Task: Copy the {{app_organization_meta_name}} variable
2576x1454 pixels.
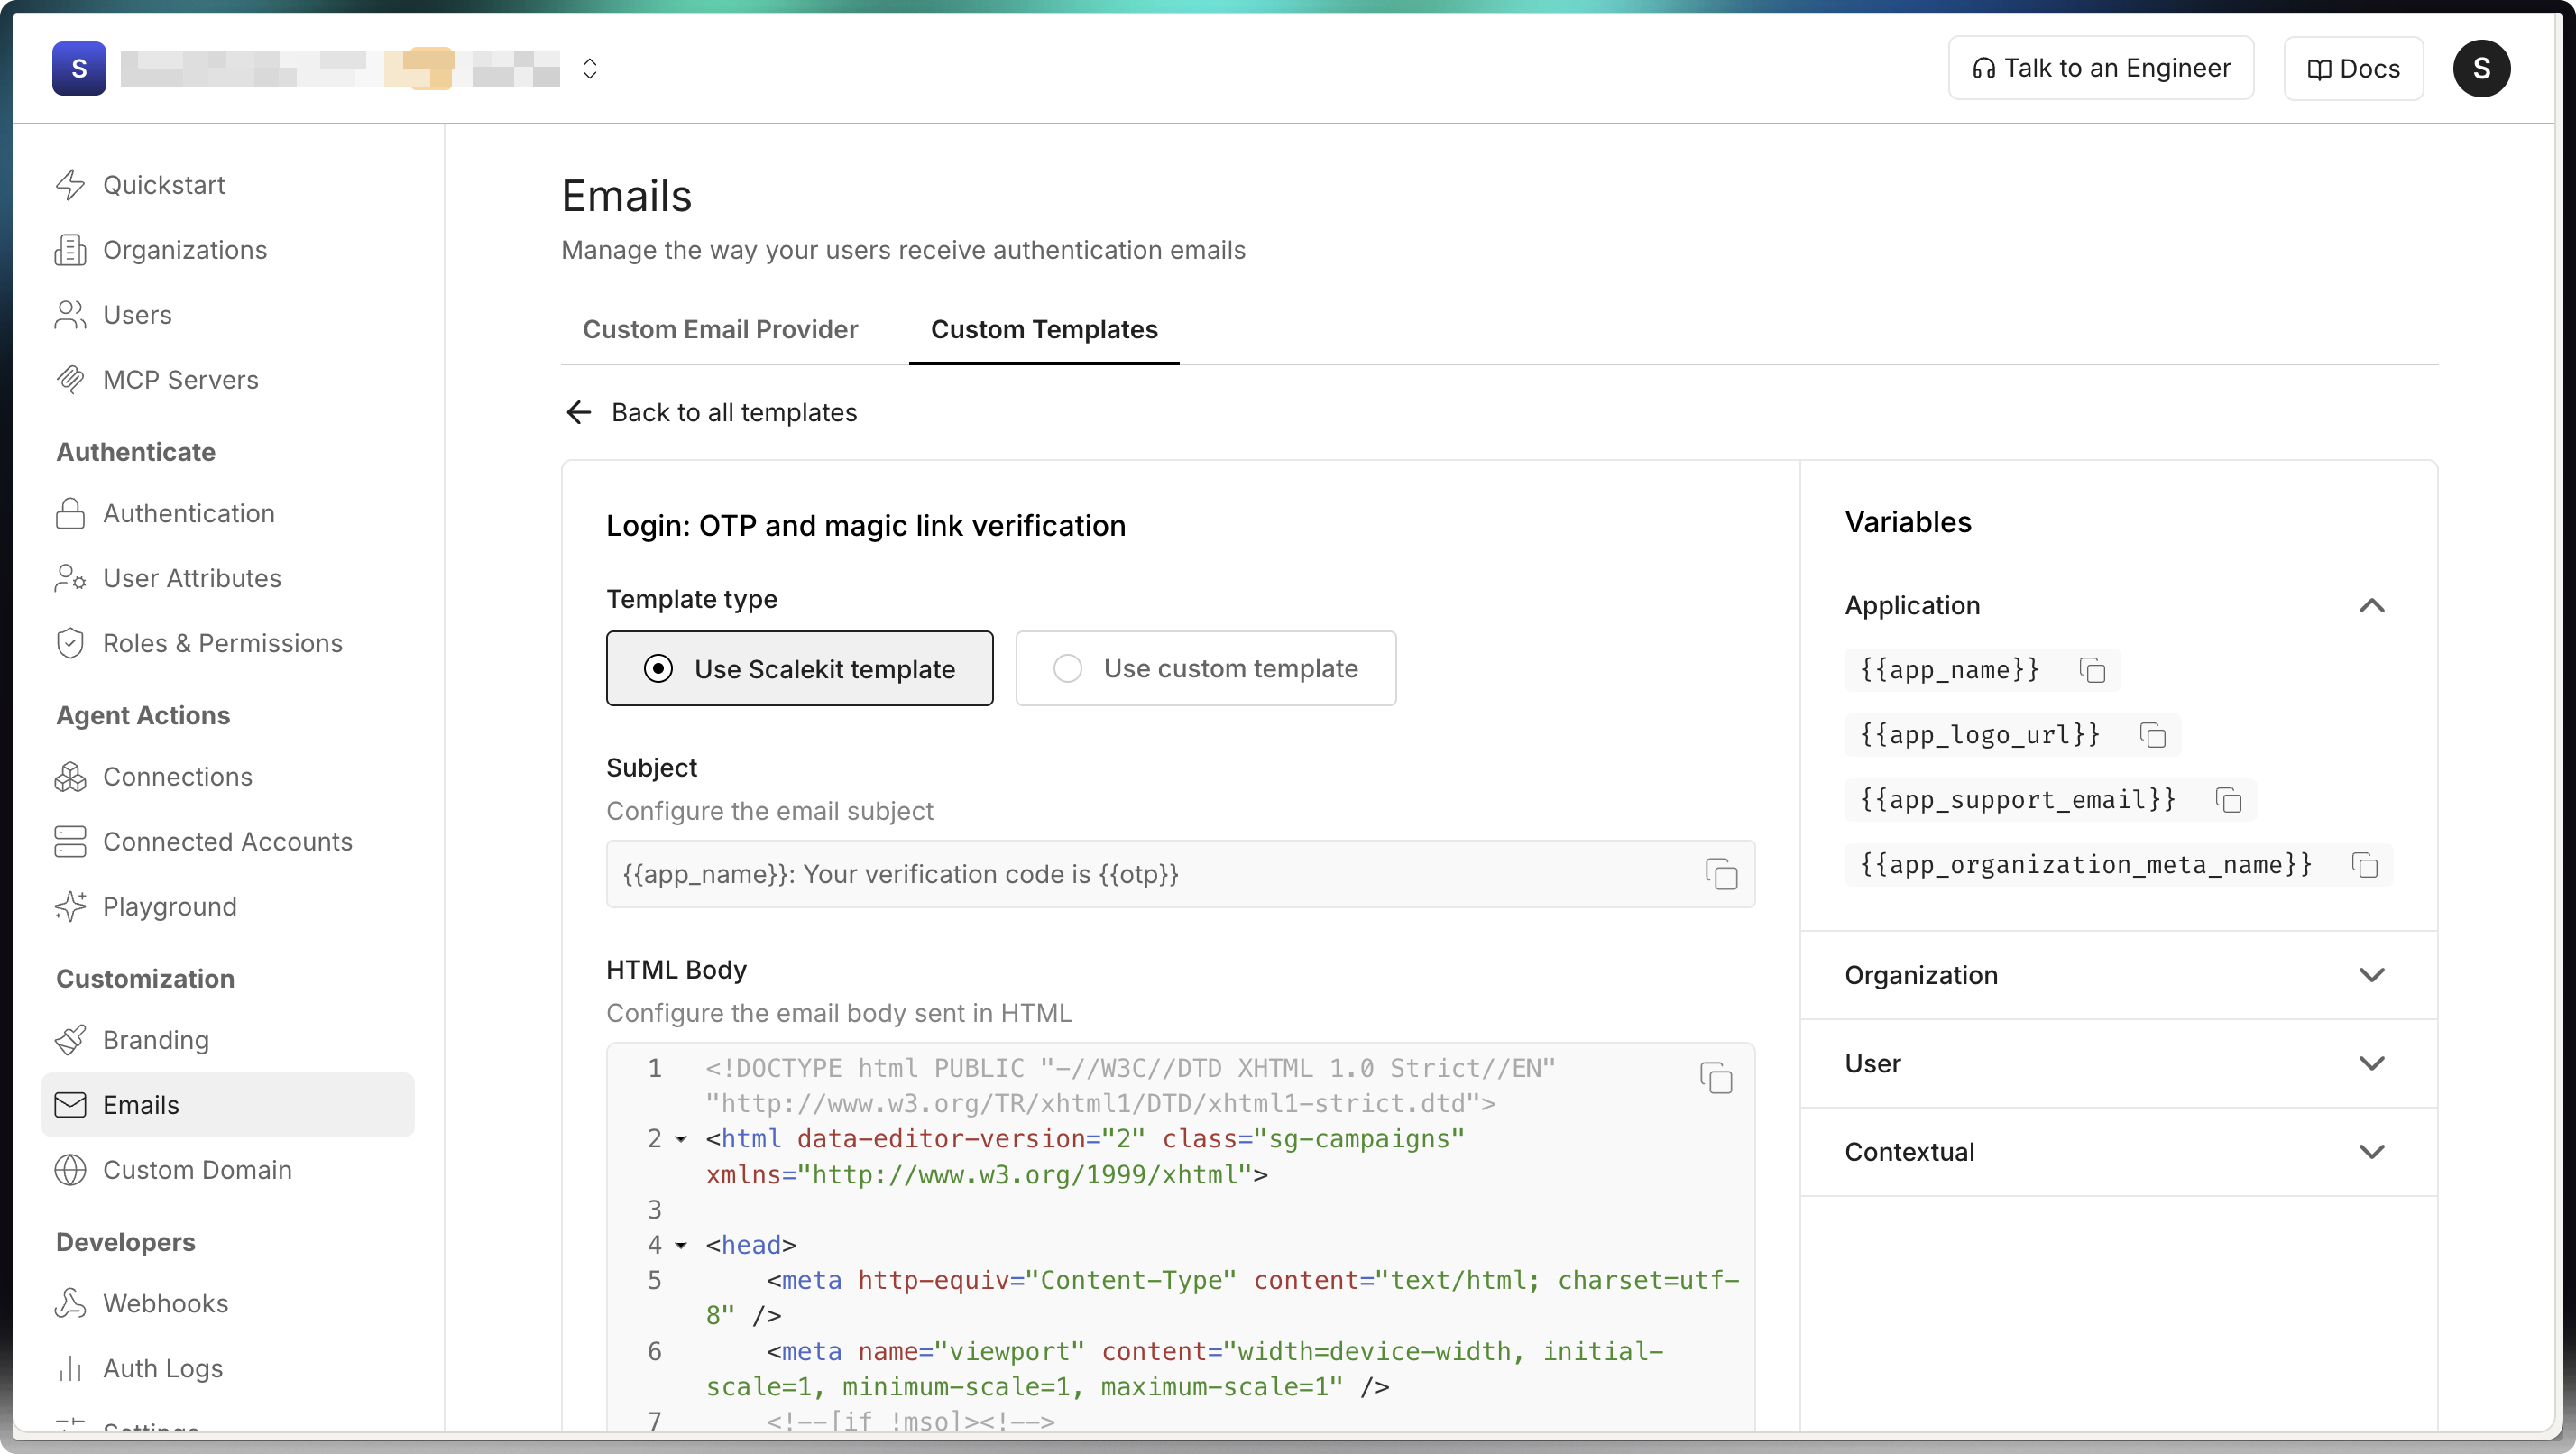Action: pyautogui.click(x=2364, y=865)
